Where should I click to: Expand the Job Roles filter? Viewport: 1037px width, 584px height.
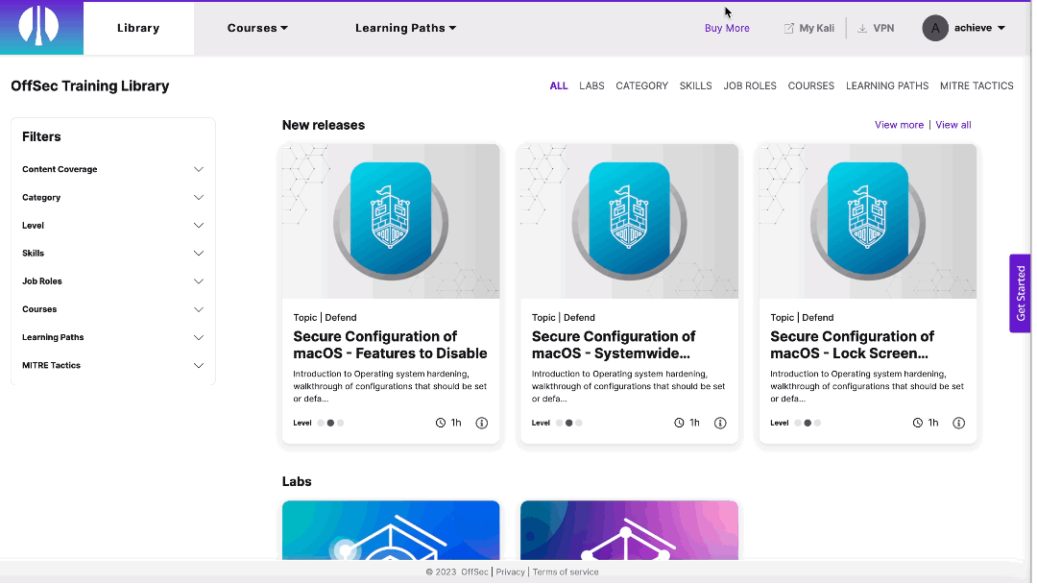199,281
